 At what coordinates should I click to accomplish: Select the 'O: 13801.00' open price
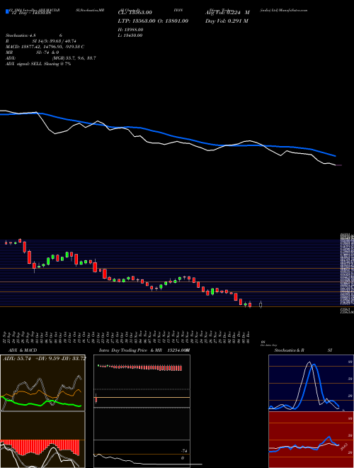point(172,21)
